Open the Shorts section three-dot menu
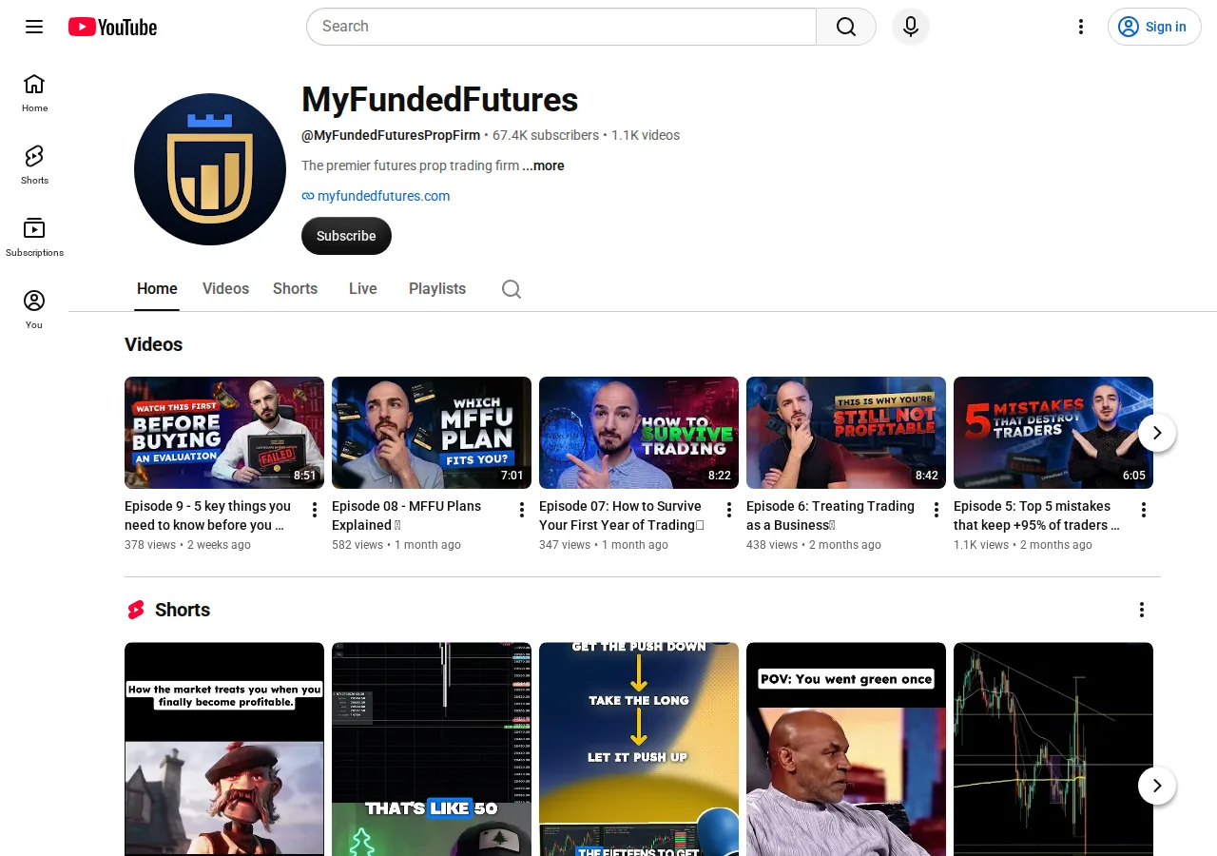The image size is (1217, 856). click(x=1142, y=610)
